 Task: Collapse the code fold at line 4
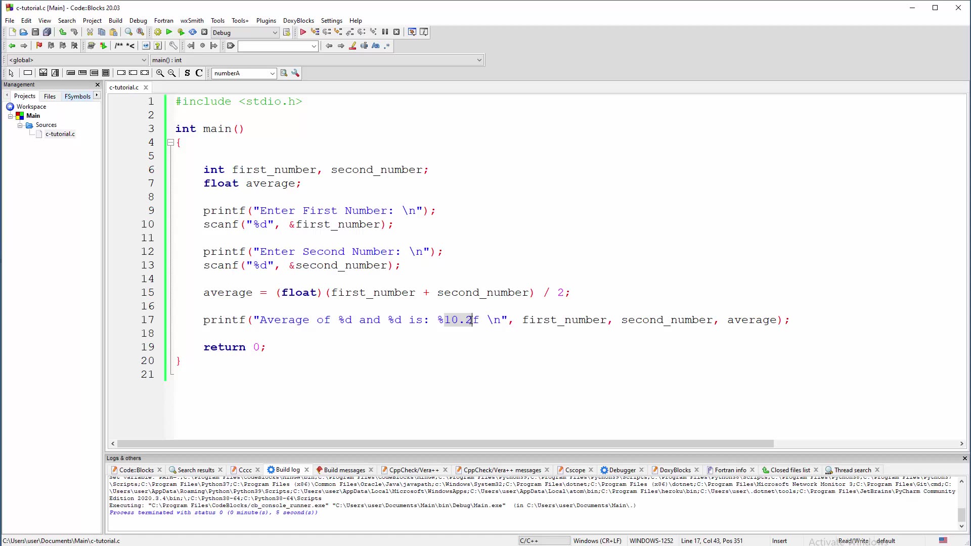pos(170,143)
